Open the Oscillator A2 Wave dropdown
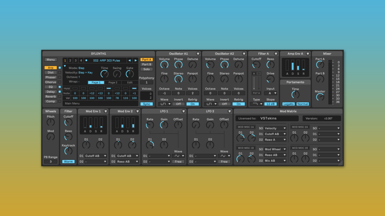This screenshot has height=216, width=385. pyautogui.click(x=210, y=104)
